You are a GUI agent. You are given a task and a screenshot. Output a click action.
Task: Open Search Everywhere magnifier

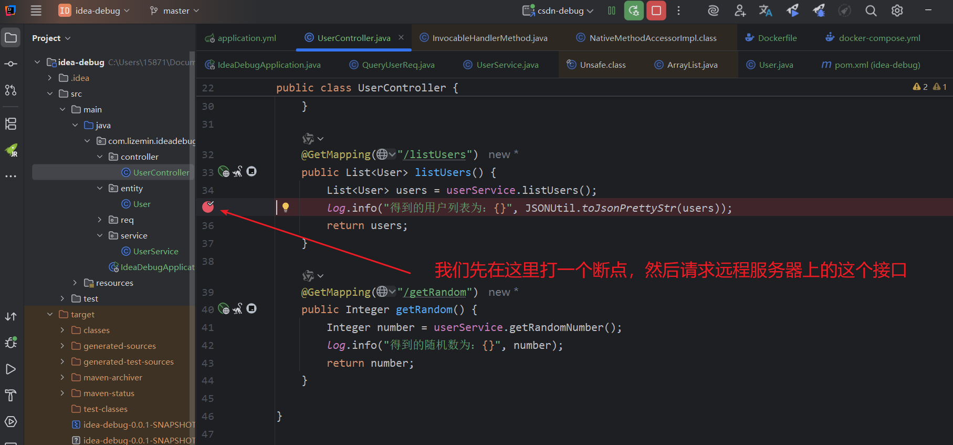871,11
